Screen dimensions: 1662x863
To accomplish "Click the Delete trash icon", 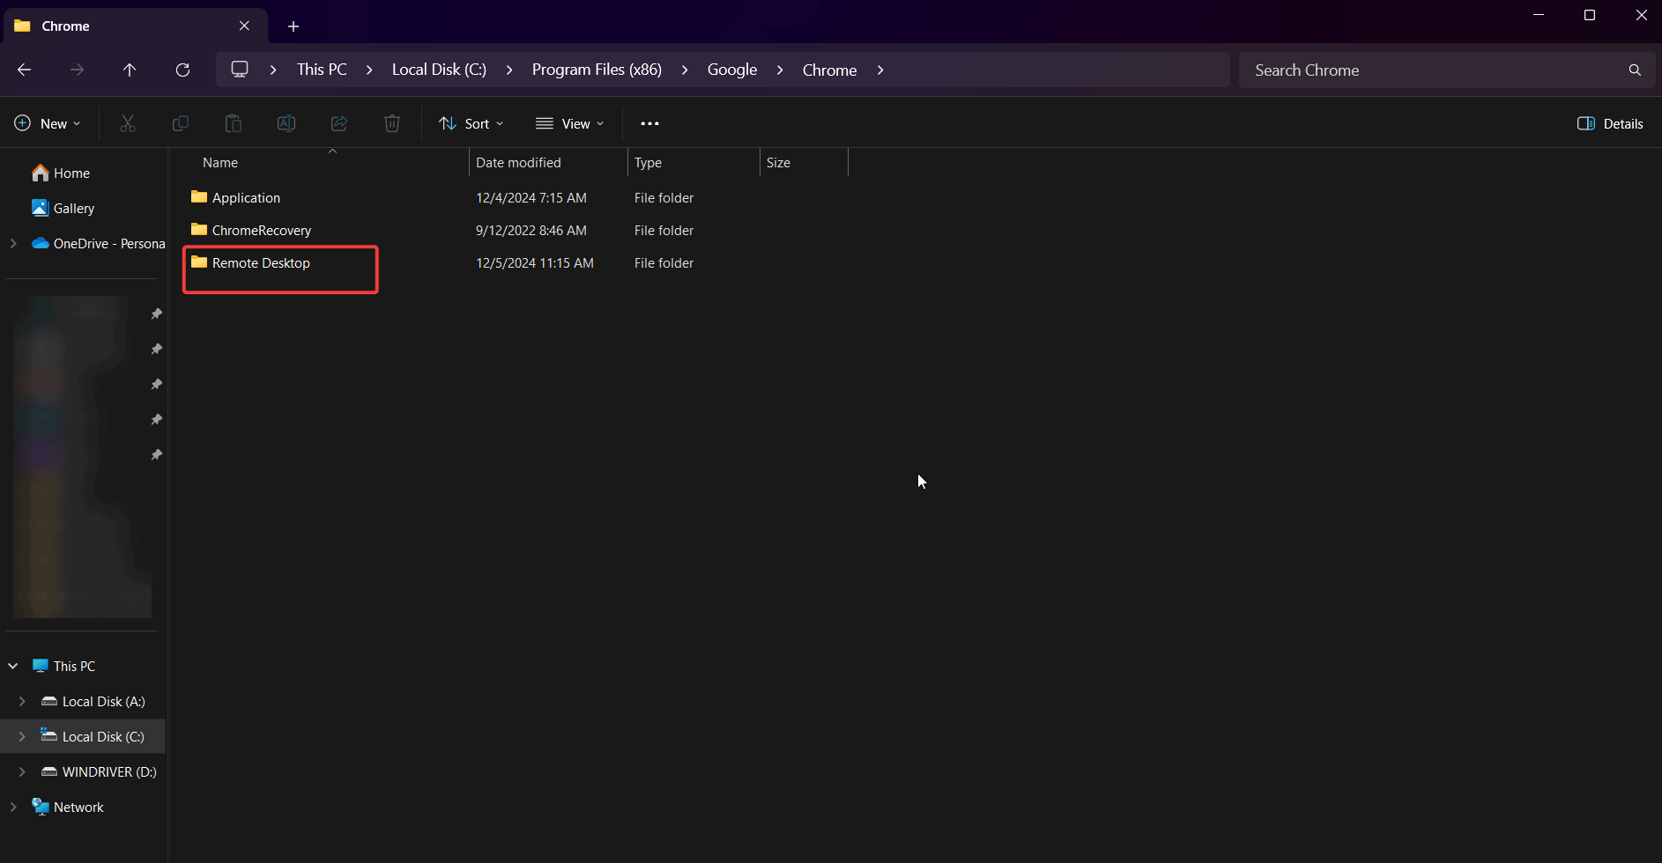I will (392, 123).
